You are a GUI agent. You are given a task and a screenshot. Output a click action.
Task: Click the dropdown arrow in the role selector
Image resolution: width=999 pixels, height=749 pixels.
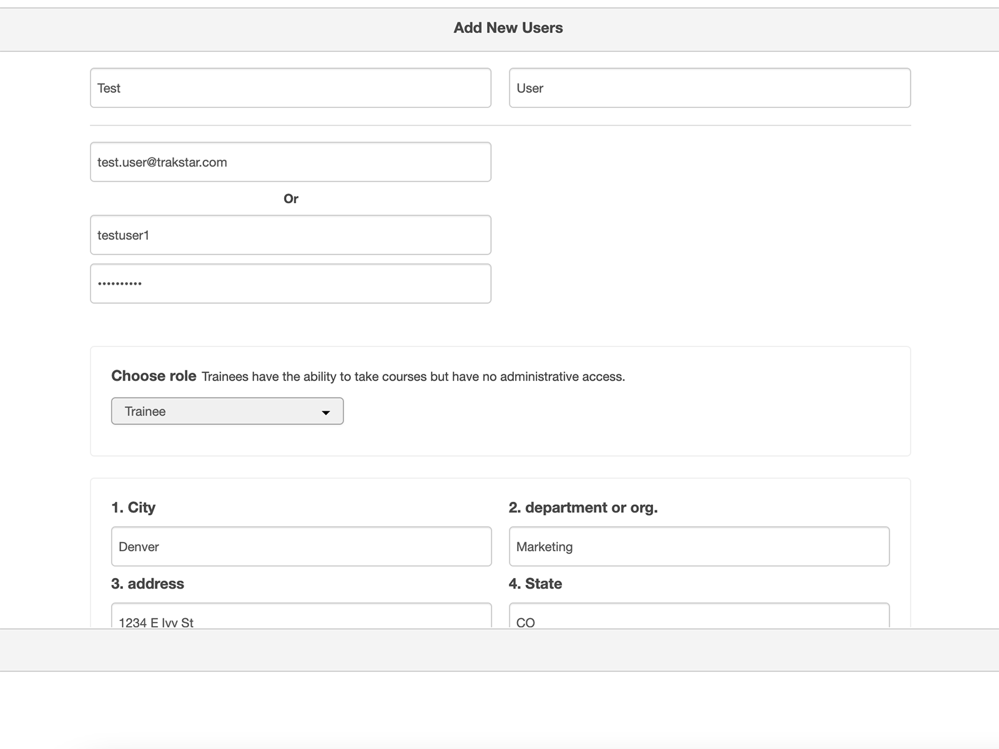325,413
